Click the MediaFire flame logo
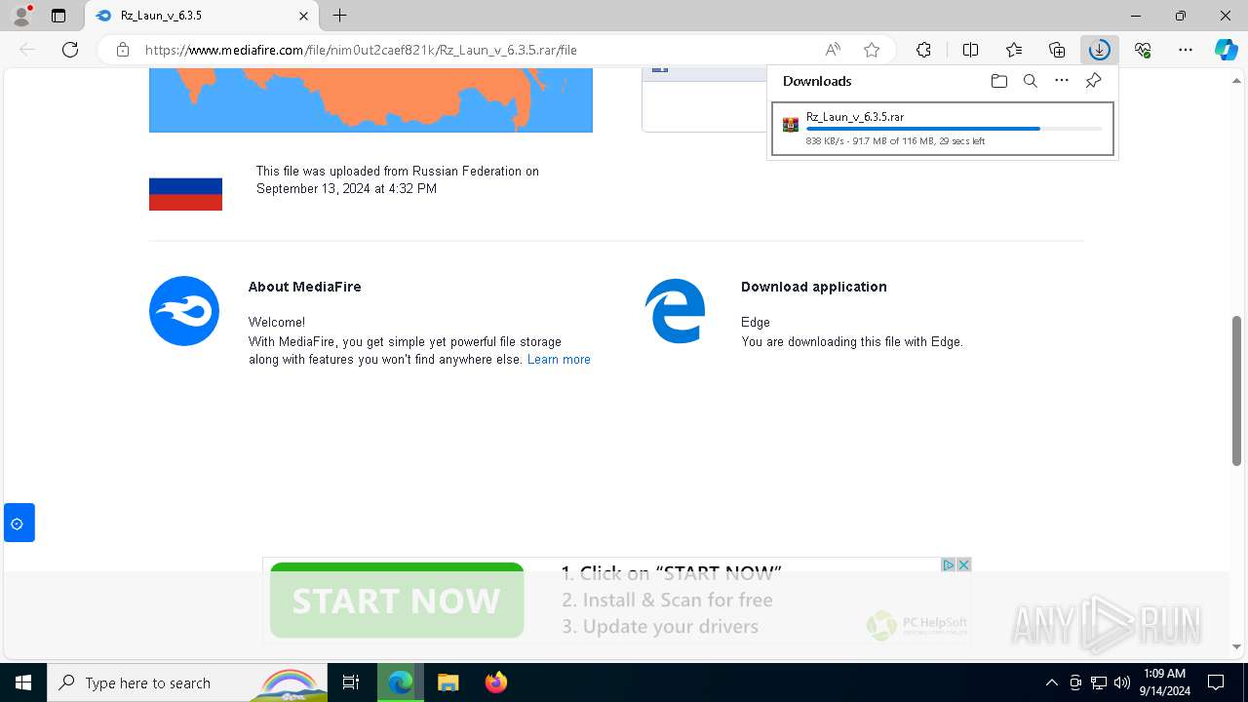The image size is (1248, 702). point(184,311)
